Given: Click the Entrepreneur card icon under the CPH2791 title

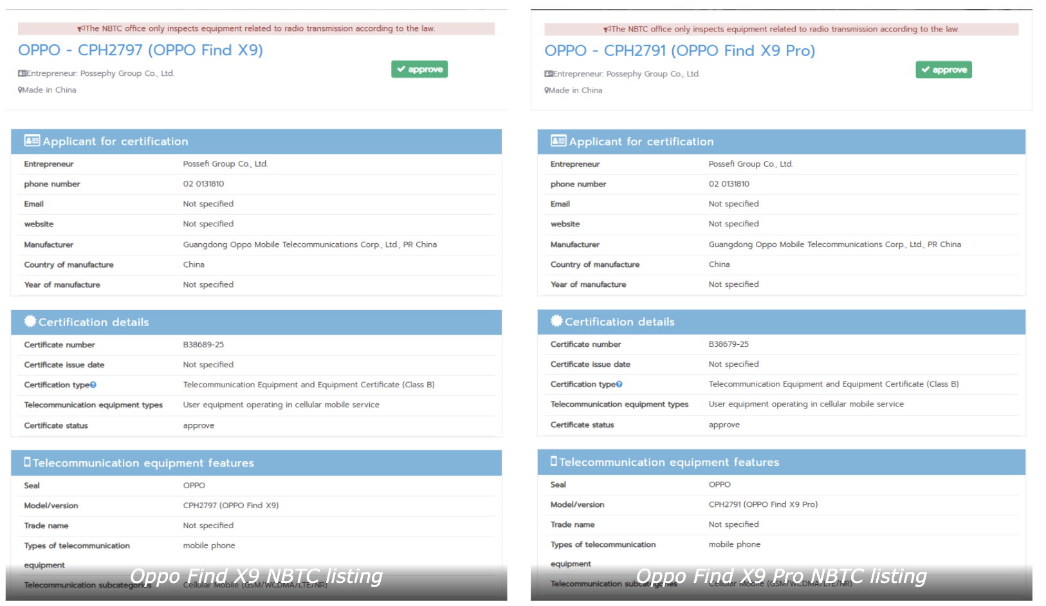Looking at the screenshot, I should click(x=548, y=74).
